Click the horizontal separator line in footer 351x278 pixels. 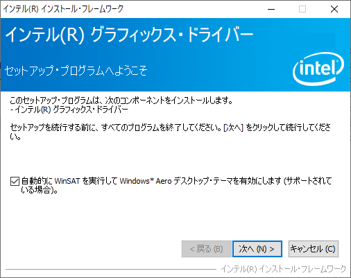pos(111,269)
